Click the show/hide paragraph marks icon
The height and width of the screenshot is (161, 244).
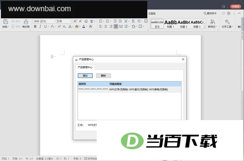click(x=139, y=21)
